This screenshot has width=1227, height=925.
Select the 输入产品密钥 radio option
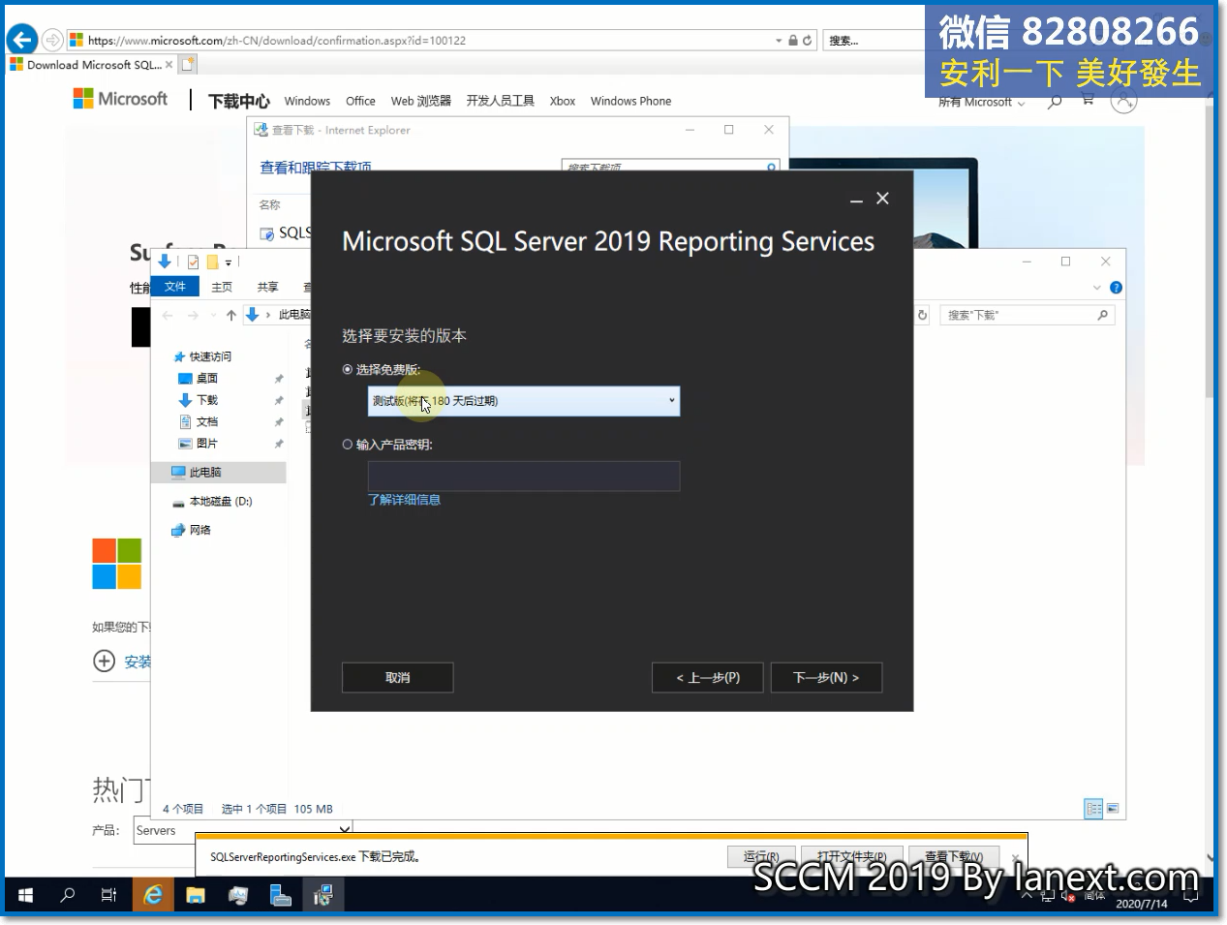click(x=348, y=445)
